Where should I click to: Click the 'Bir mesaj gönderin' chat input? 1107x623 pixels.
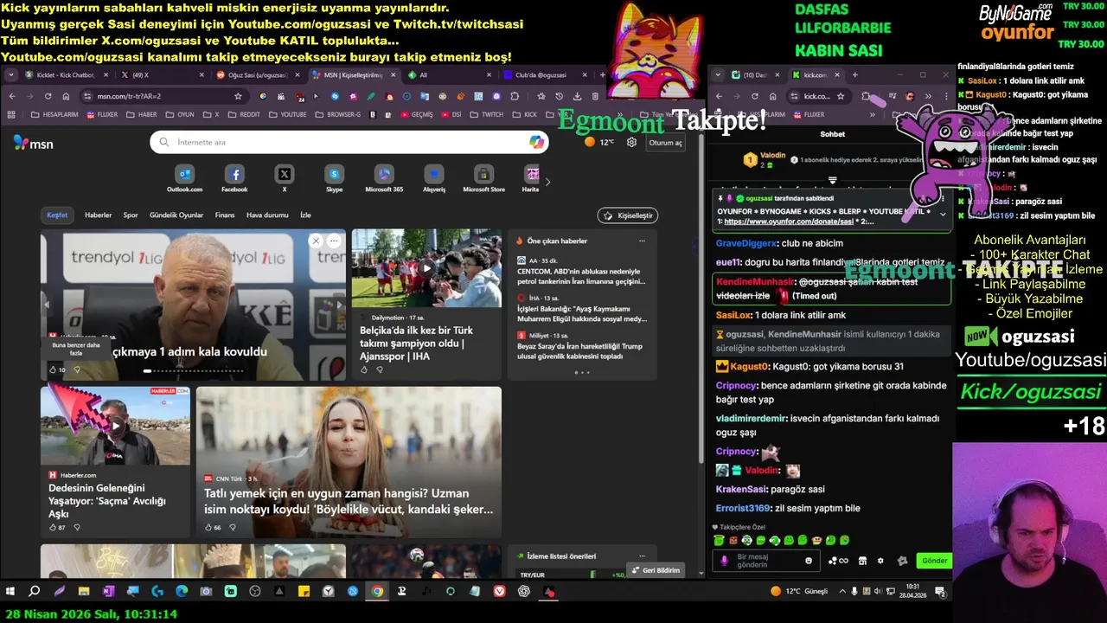pos(765,561)
